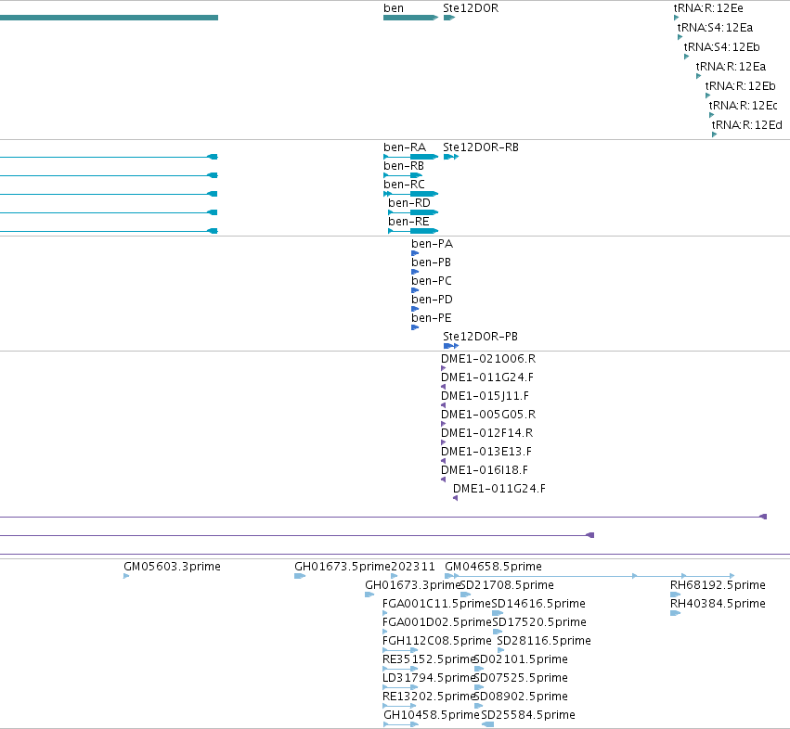
Task: Click the arrow glyph under Ste12DOR-PB
Action: 451,346
